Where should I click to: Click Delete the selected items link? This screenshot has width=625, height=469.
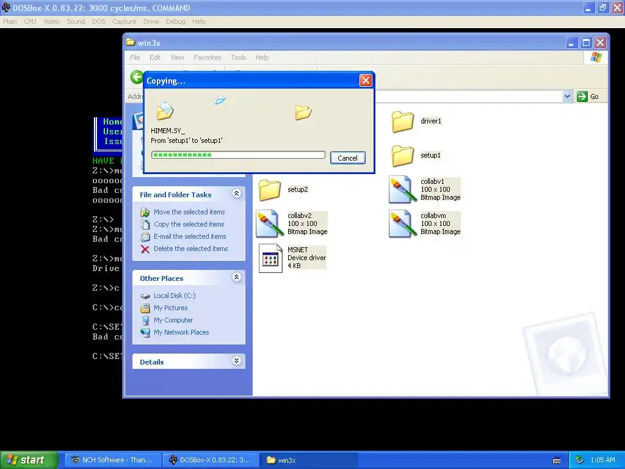point(191,249)
